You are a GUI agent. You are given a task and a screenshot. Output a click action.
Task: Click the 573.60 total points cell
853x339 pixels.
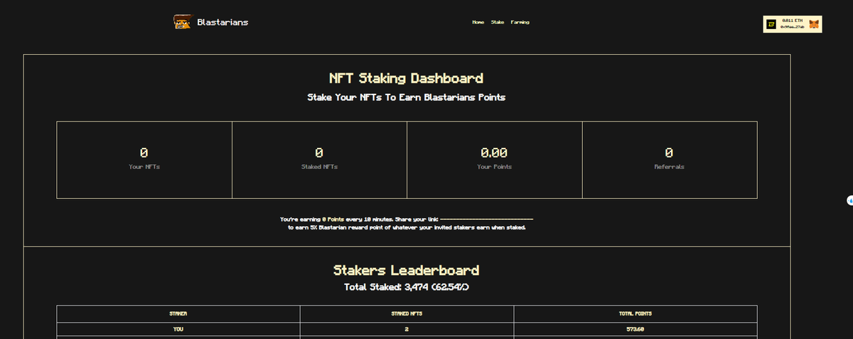(x=635, y=329)
